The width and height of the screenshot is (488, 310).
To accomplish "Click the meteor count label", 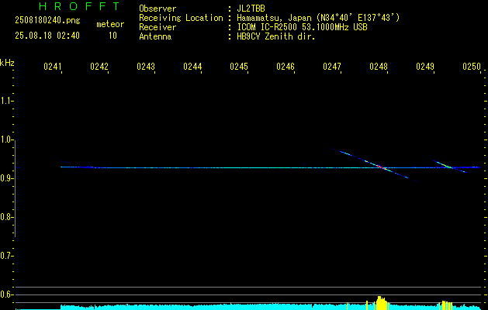I will pyautogui.click(x=110, y=24).
